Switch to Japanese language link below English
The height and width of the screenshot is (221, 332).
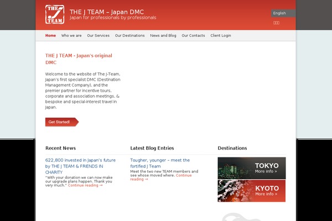(276, 23)
